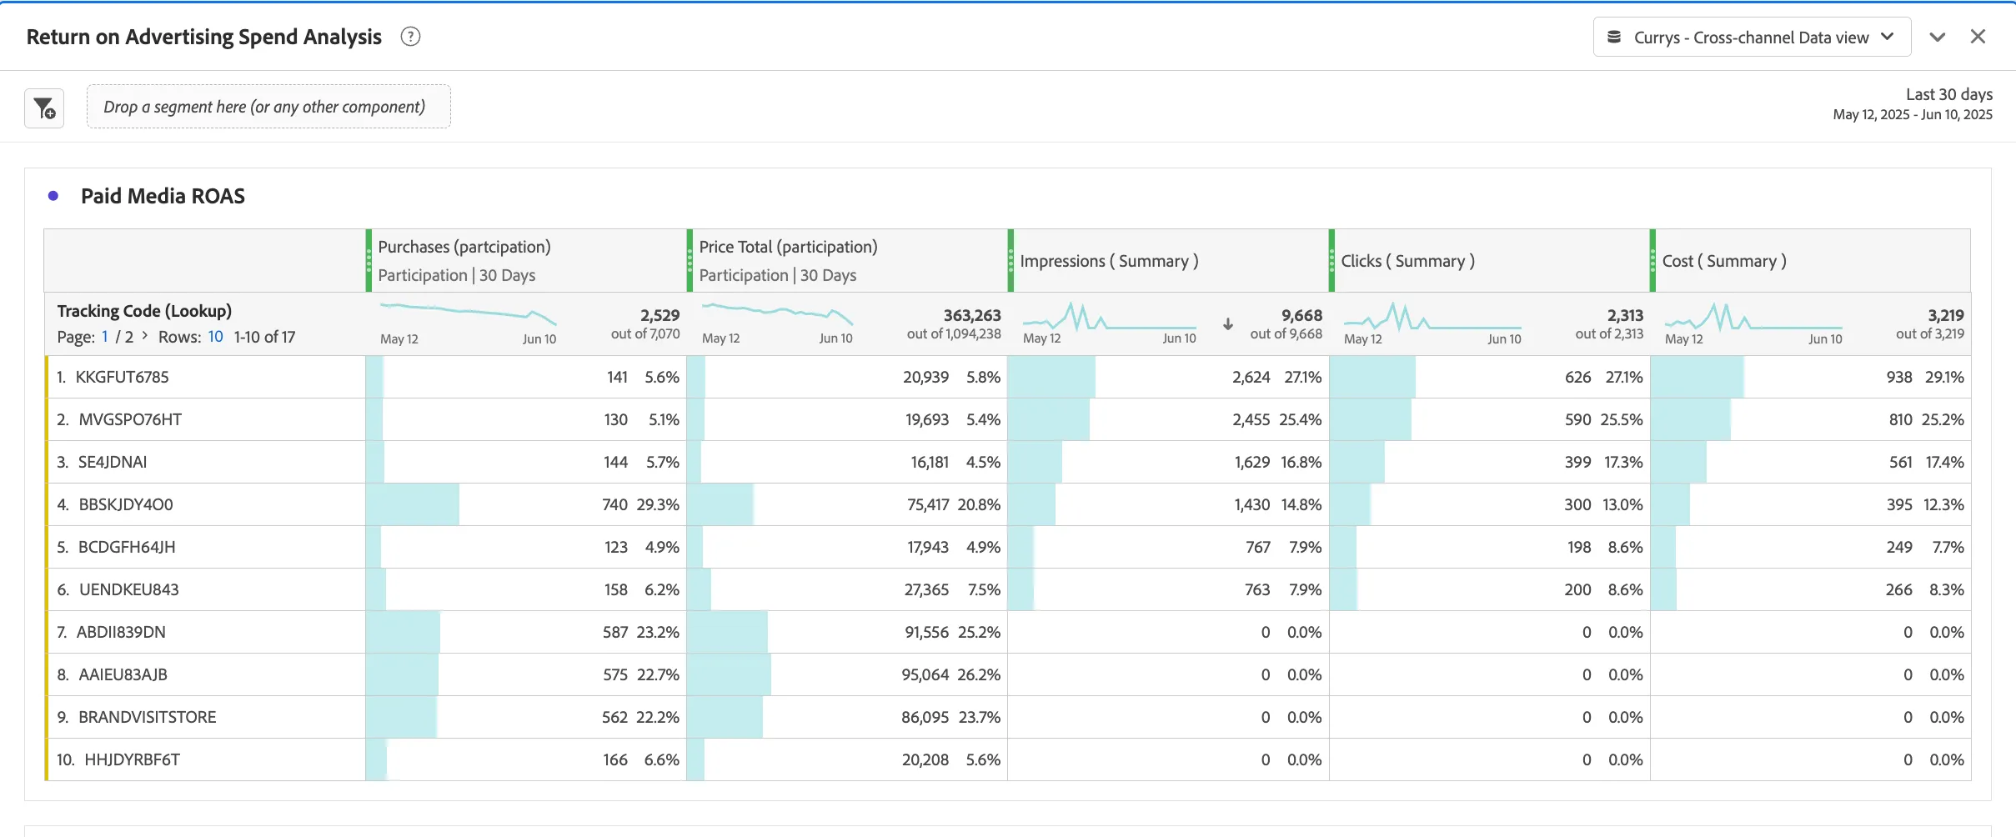This screenshot has width=2016, height=837.
Task: Open the Last 30 days date range
Action: 1912,104
